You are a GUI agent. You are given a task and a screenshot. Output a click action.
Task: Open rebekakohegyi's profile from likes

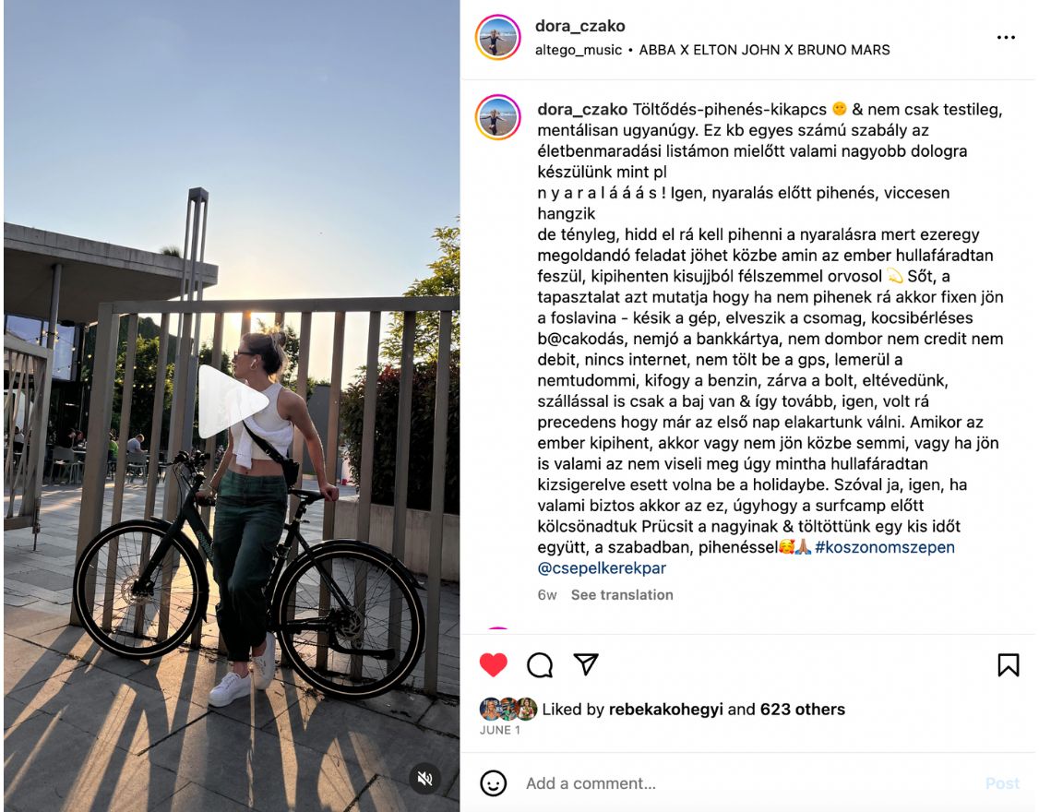[665, 710]
